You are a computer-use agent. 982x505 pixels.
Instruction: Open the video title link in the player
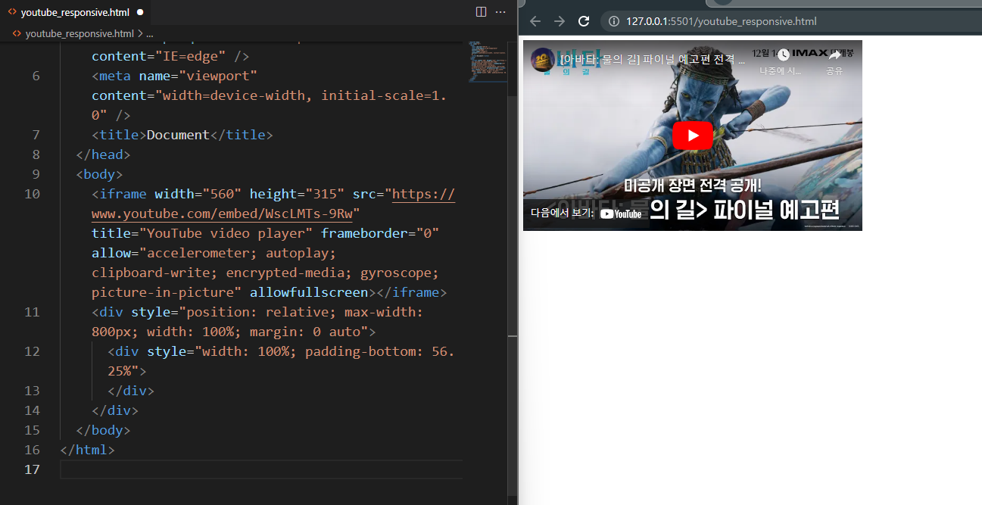(653, 59)
